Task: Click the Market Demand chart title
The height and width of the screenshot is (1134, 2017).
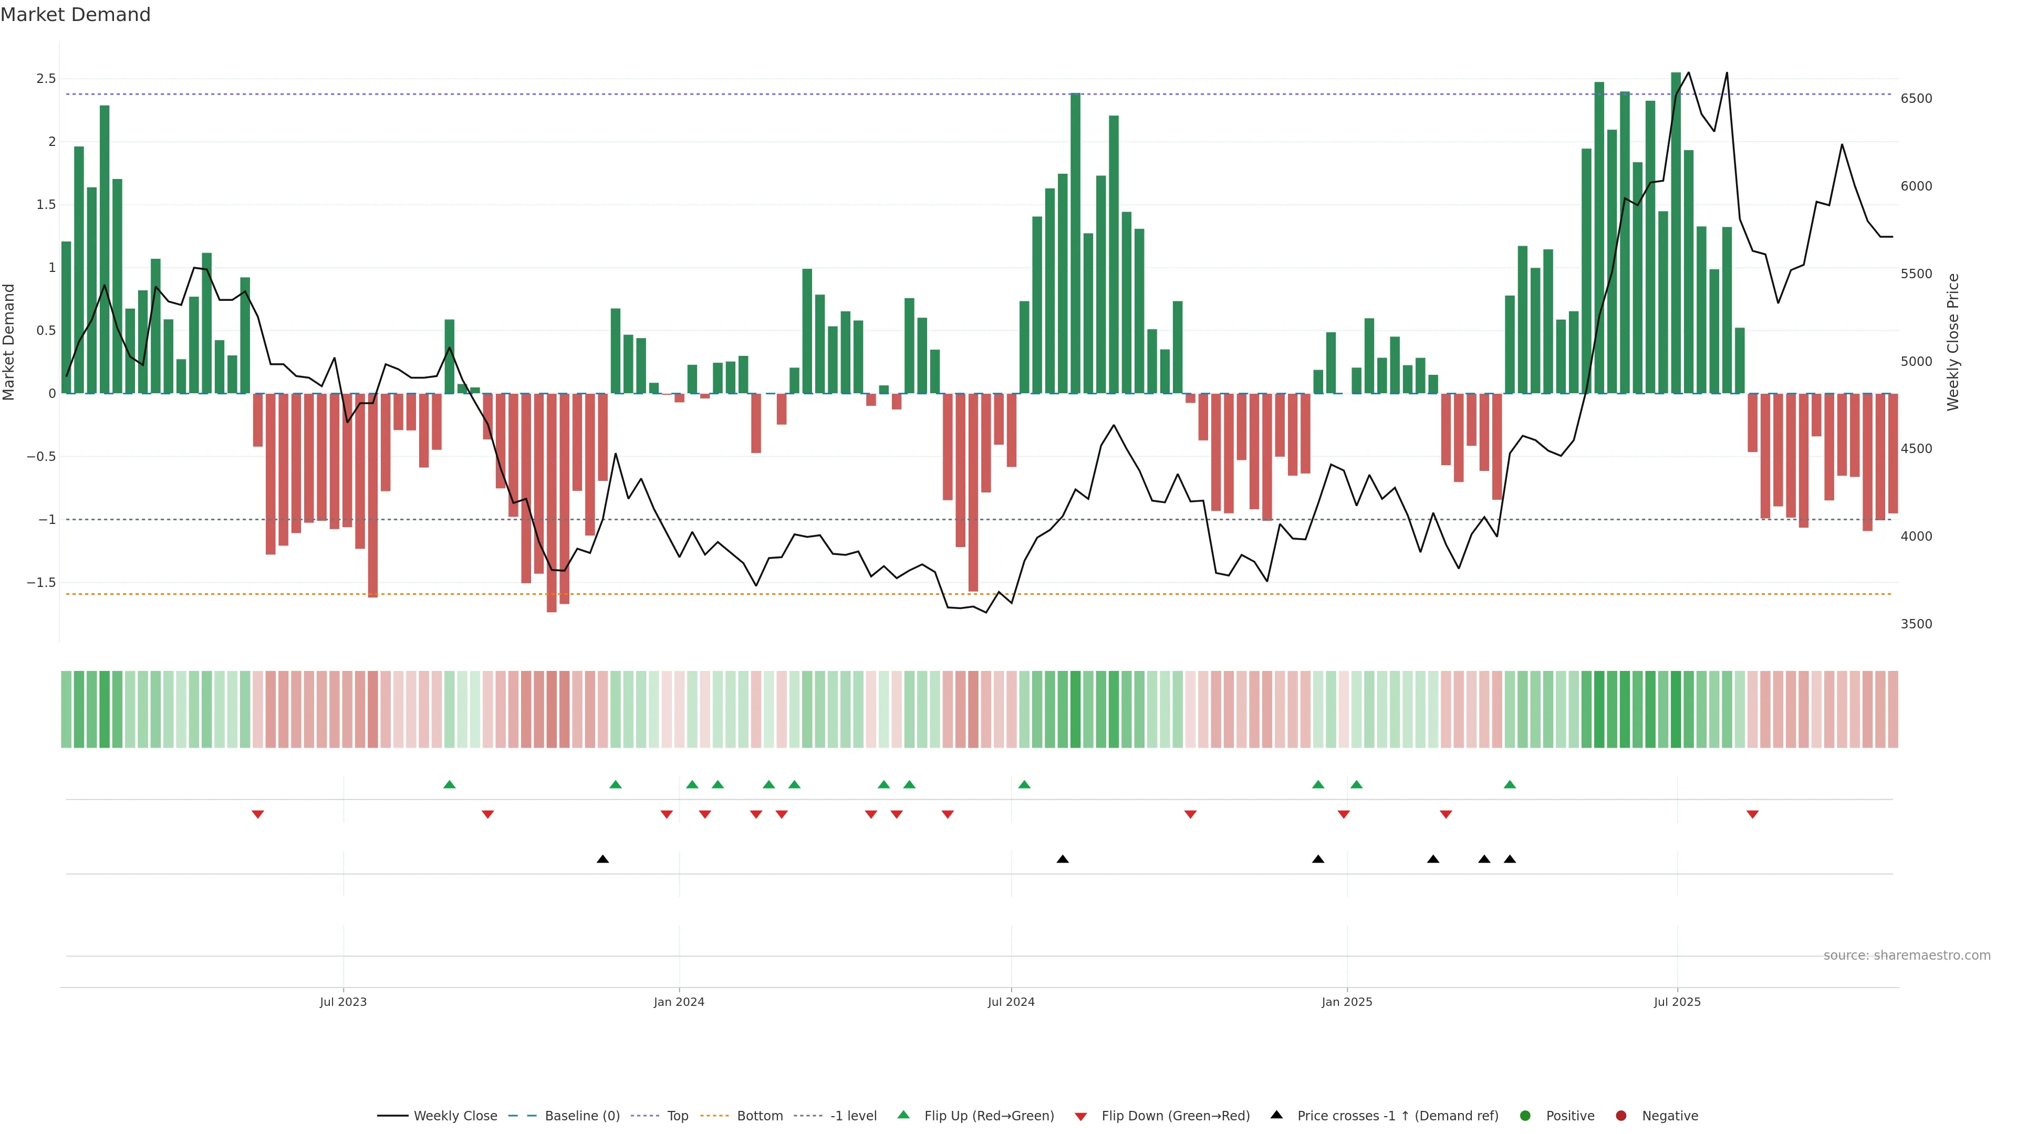Action: 75,15
